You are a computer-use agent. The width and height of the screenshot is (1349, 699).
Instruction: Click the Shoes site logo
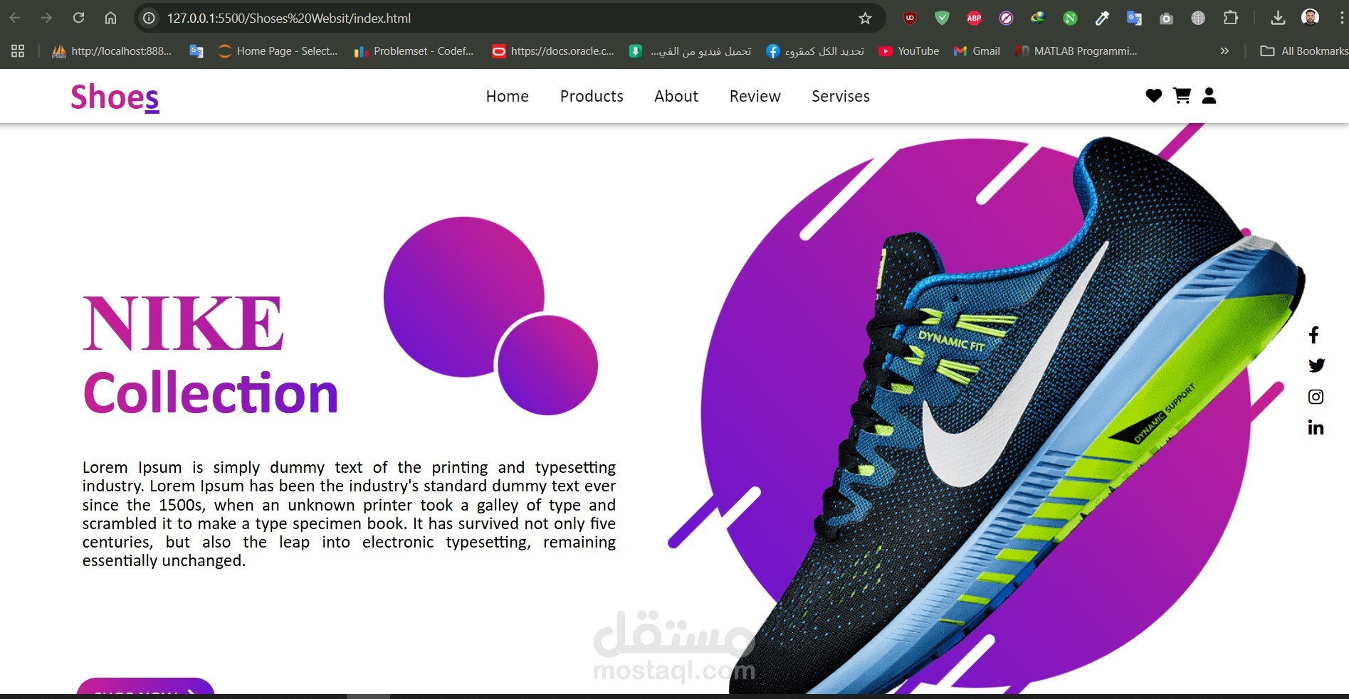click(115, 97)
